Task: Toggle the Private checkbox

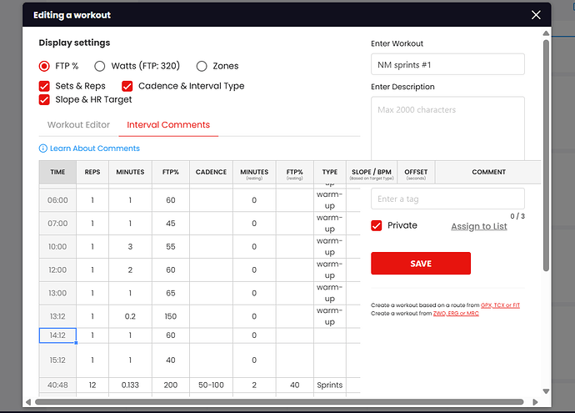Action: [x=377, y=225]
